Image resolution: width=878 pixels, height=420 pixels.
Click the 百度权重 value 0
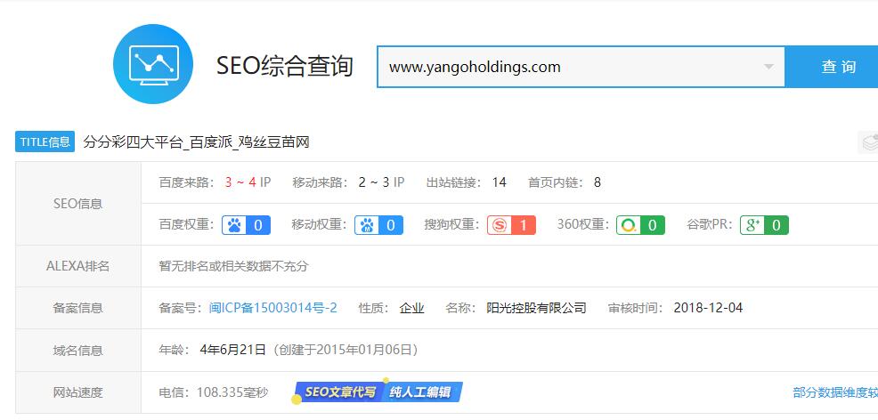(x=258, y=225)
